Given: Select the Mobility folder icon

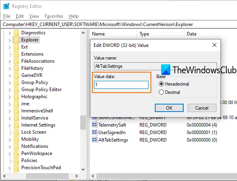Looking at the screenshot, I should [16, 139].
